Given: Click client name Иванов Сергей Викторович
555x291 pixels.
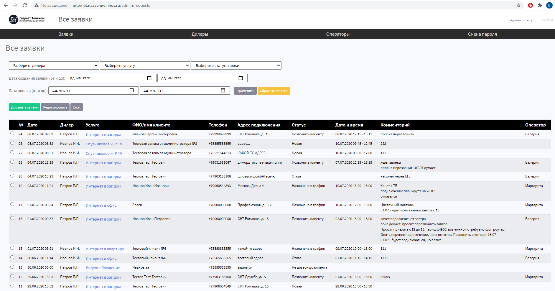Looking at the screenshot, I should click(155, 134).
